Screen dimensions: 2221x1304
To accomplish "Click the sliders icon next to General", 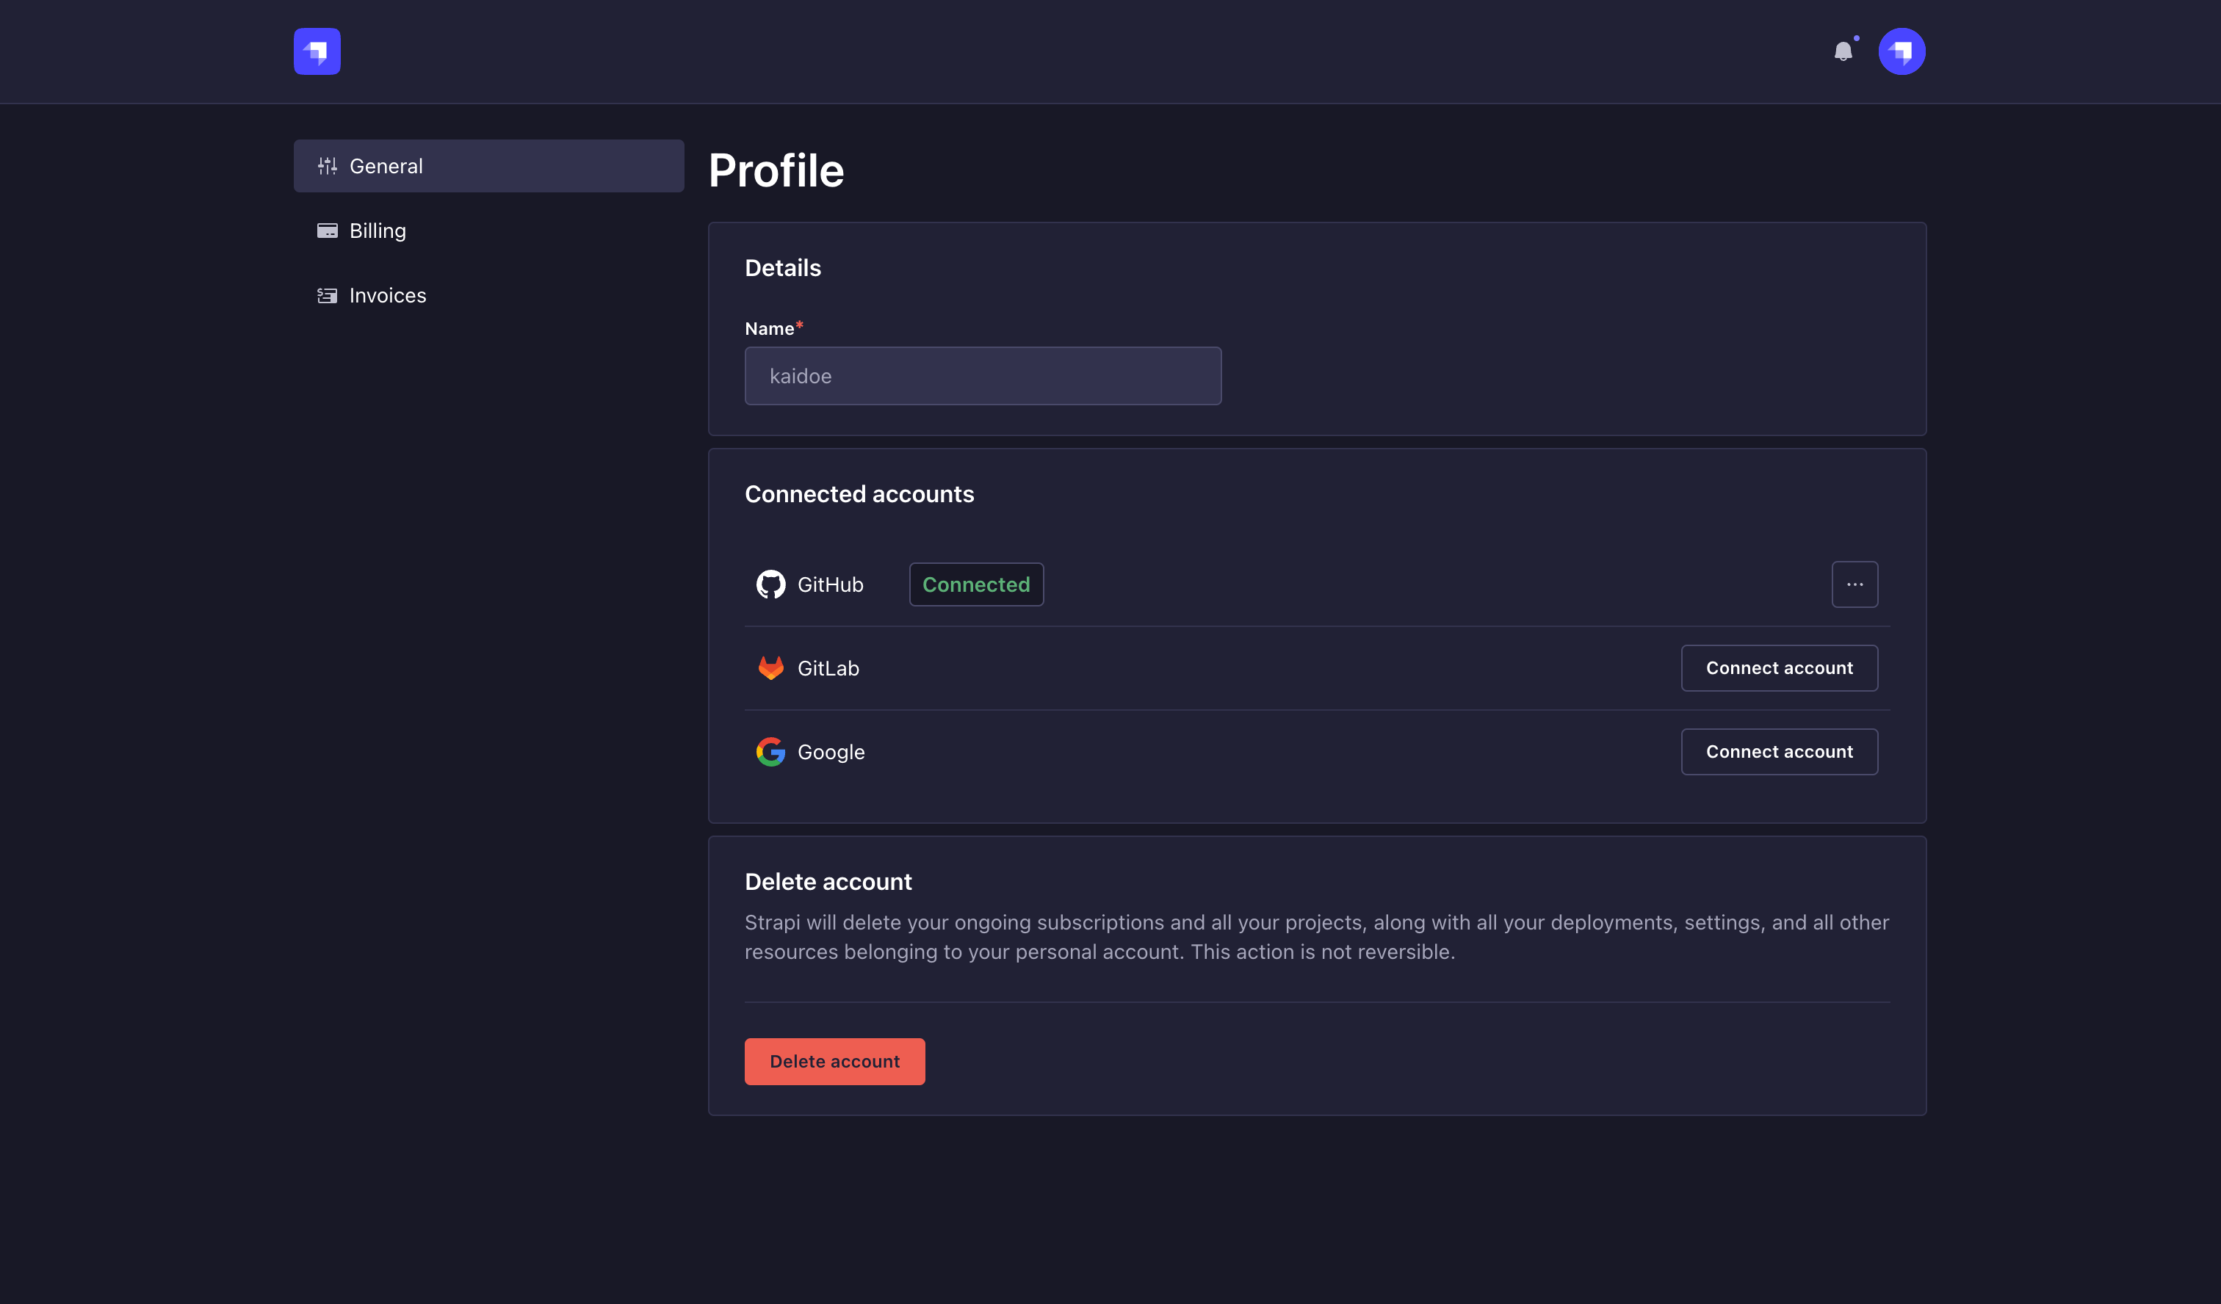I will 327,166.
